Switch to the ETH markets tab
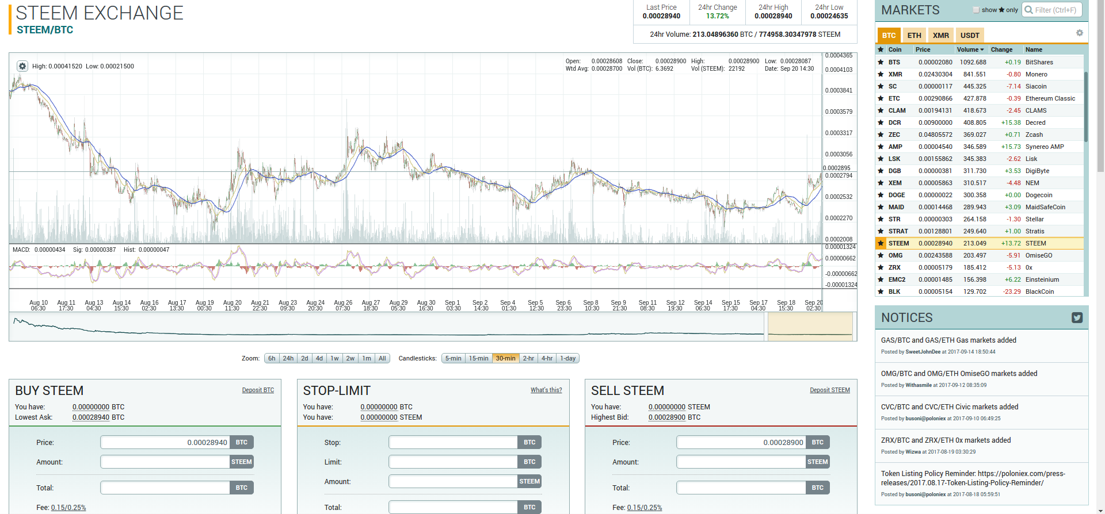1105x514 pixels. pyautogui.click(x=914, y=35)
